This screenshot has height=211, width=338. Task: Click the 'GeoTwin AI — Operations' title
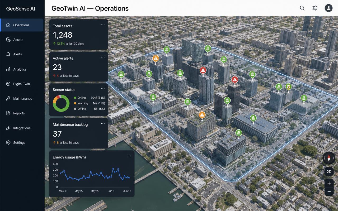pyautogui.click(x=90, y=8)
